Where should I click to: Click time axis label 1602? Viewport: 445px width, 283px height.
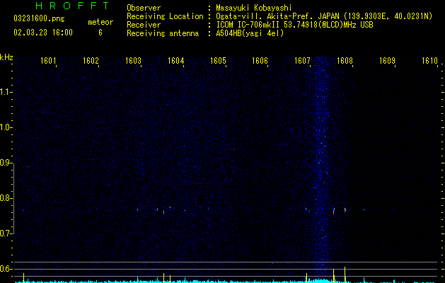pyautogui.click(x=91, y=61)
